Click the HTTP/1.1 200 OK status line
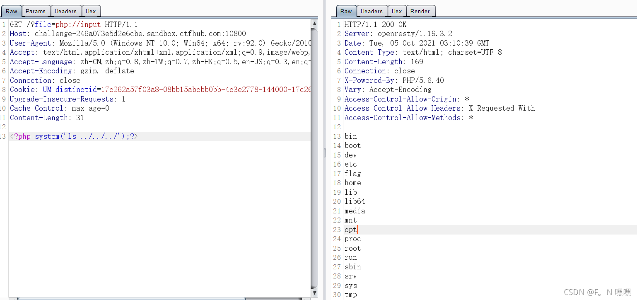Image resolution: width=637 pixels, height=300 pixels. click(x=376, y=24)
